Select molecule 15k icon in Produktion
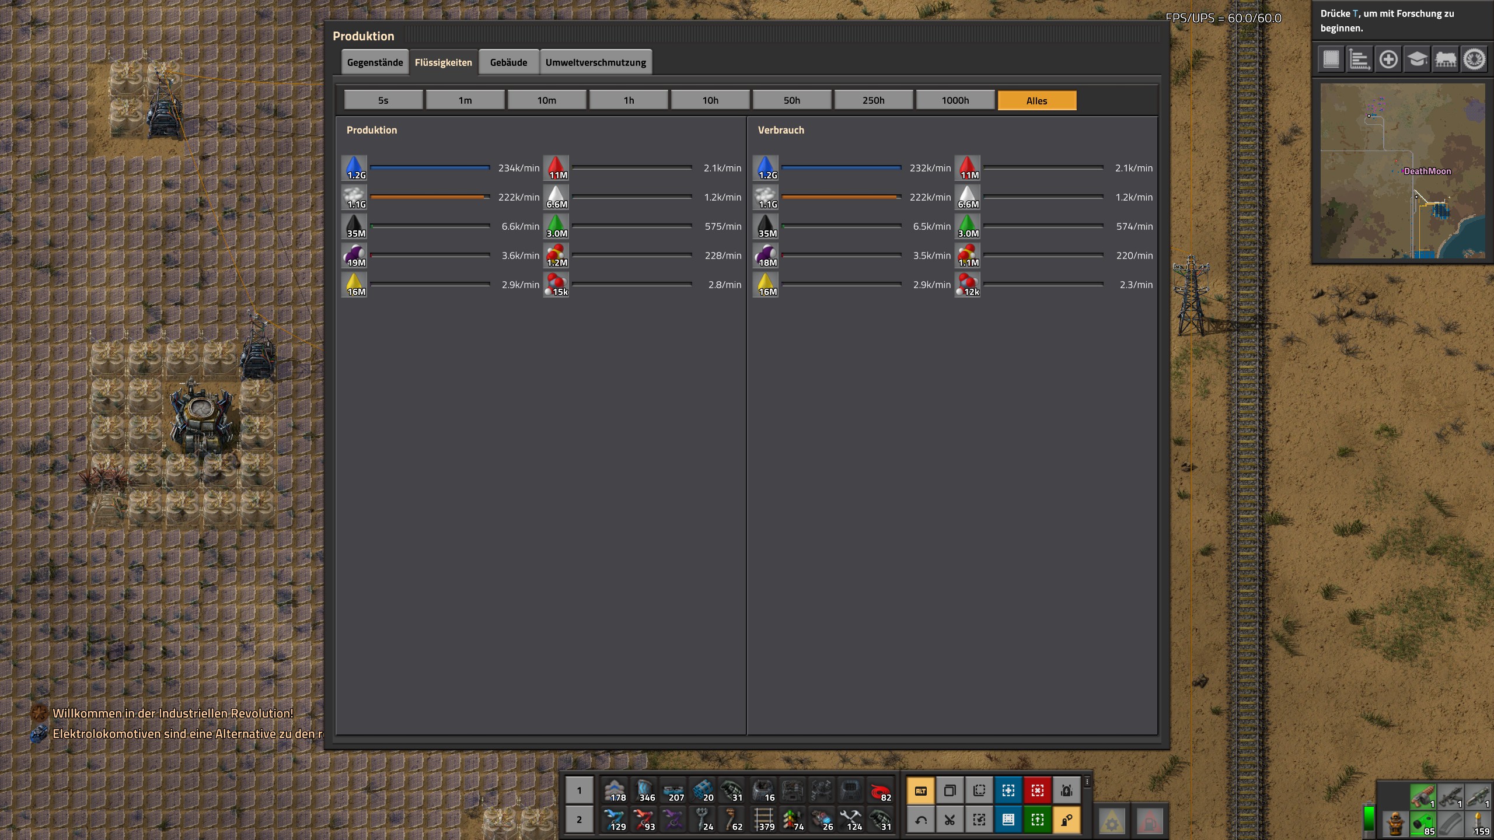 [x=557, y=285]
